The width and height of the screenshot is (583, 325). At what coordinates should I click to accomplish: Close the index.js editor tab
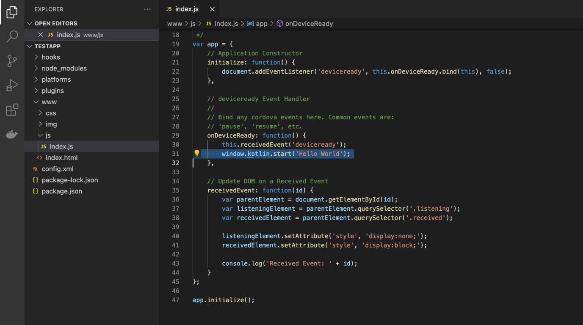tap(212, 9)
